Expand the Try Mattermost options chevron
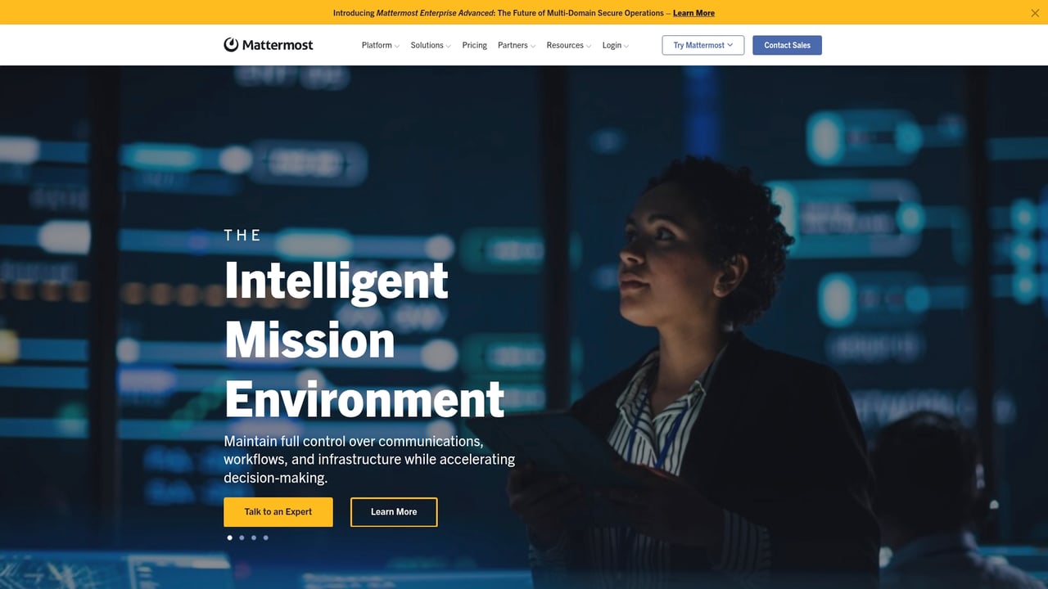The width and height of the screenshot is (1048, 589). click(x=730, y=45)
